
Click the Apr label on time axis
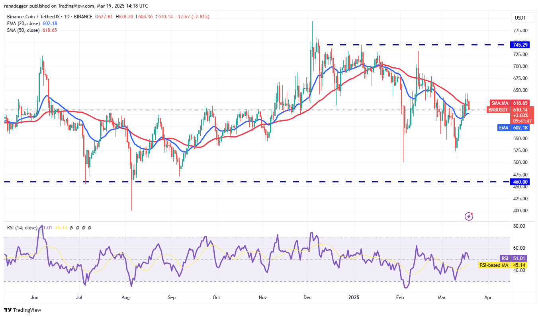click(488, 297)
